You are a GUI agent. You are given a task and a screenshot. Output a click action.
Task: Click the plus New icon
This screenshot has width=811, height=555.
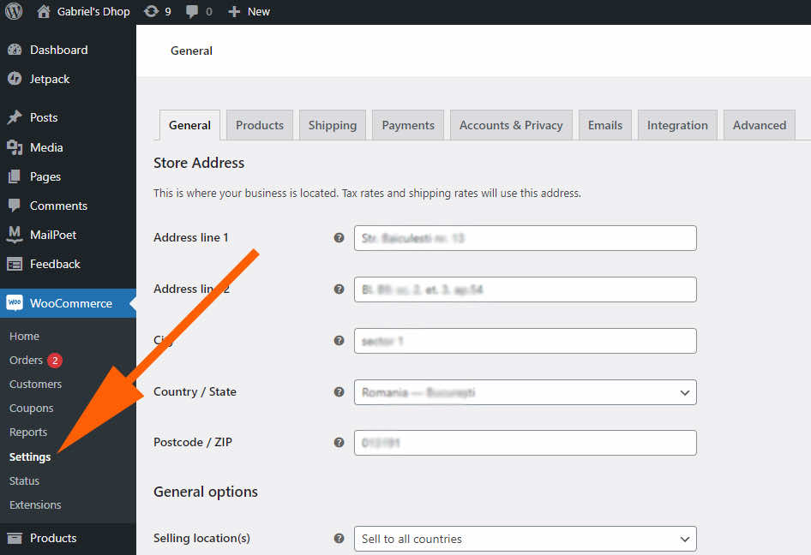[x=234, y=11]
